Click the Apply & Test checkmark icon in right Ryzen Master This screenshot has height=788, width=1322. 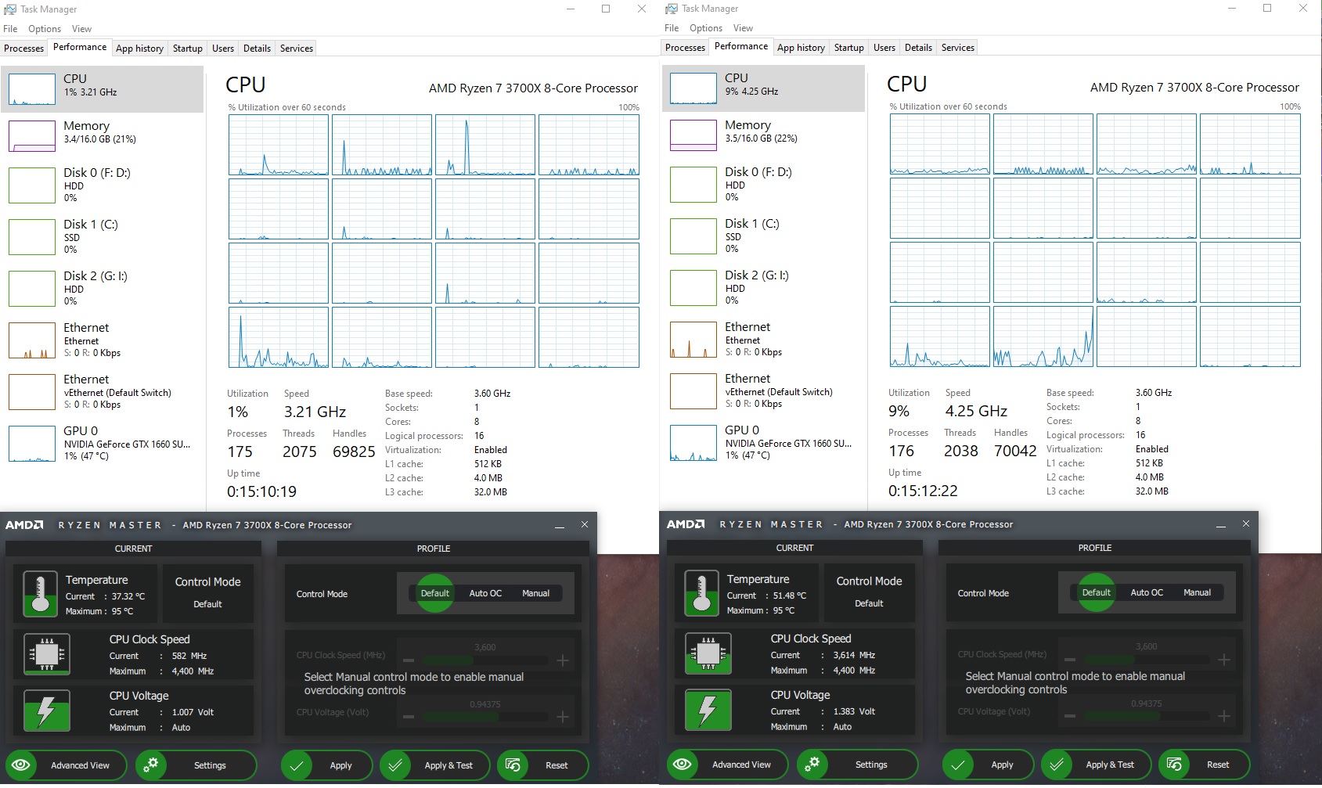tap(1057, 765)
